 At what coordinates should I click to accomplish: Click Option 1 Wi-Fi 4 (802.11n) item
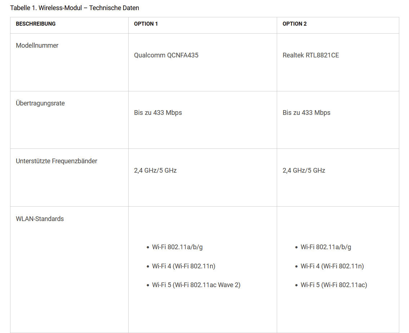(184, 266)
